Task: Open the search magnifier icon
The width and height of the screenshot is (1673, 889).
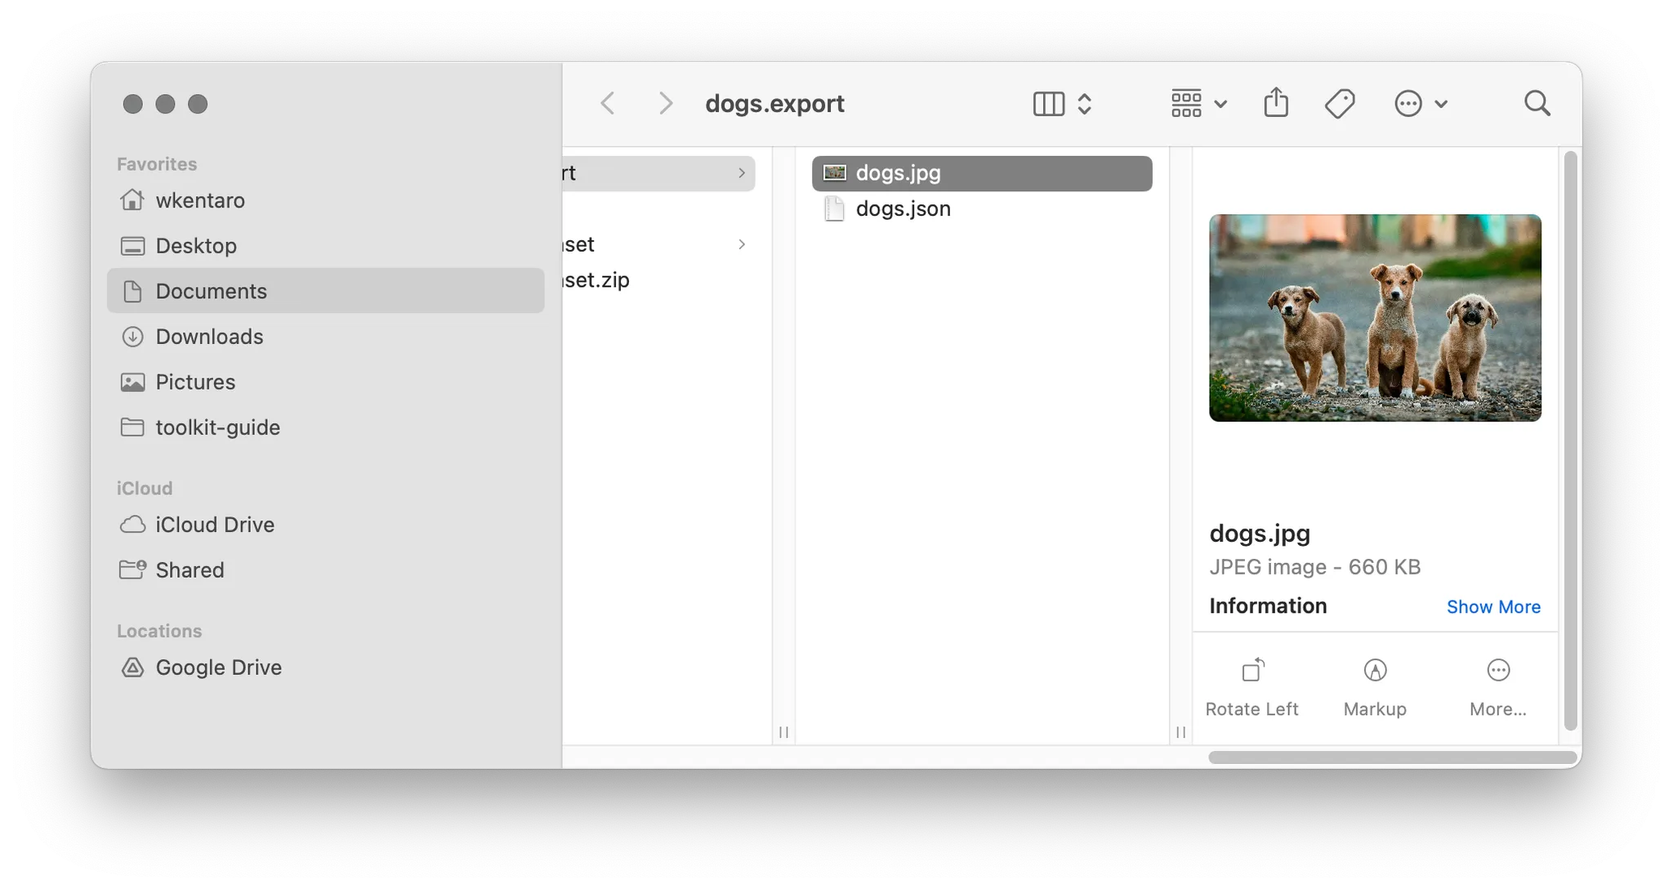Action: tap(1537, 104)
